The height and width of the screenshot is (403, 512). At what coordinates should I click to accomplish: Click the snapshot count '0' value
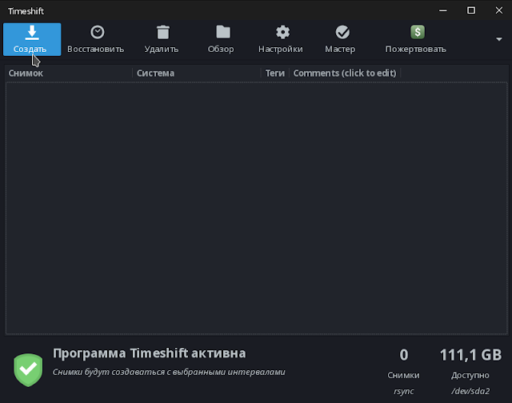click(404, 355)
